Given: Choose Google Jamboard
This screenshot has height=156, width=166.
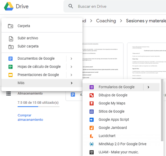Looking at the screenshot, I should (121, 128).
